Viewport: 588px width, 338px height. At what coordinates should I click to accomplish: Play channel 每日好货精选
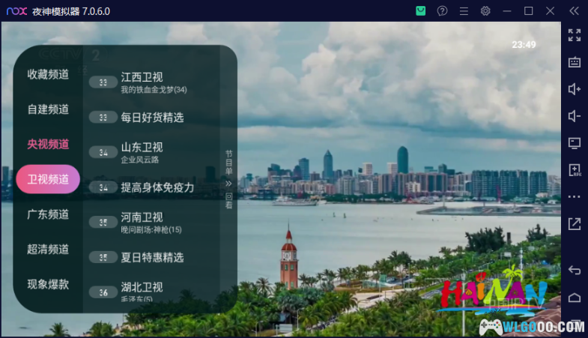[151, 118]
